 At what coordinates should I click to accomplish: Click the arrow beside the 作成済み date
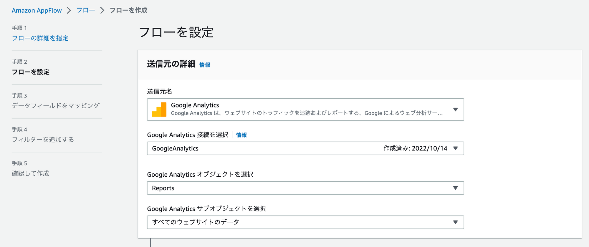tap(455, 148)
